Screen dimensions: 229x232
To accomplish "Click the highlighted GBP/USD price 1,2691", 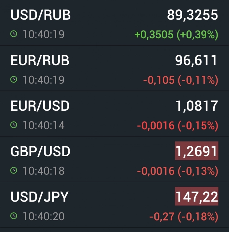I will point(197,151).
